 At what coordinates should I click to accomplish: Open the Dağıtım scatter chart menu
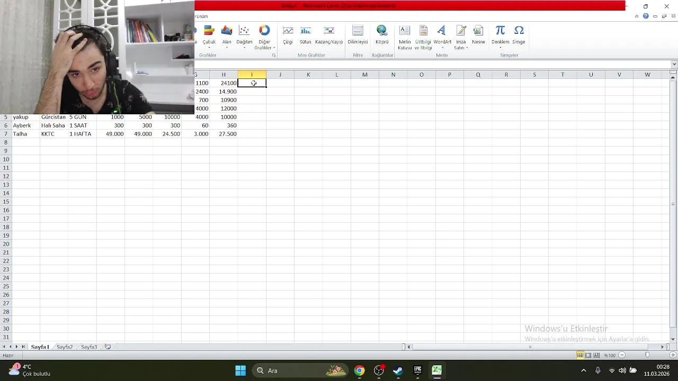244,37
